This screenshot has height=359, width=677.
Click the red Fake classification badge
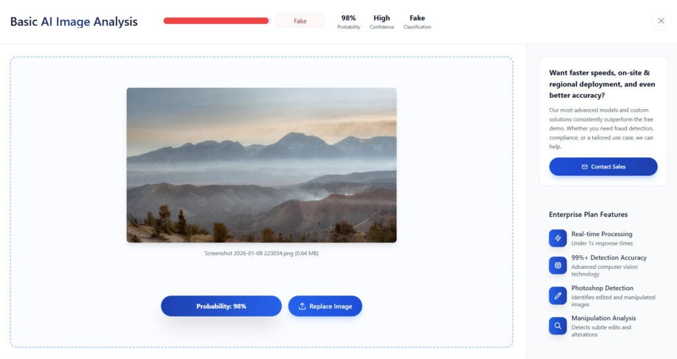click(300, 20)
